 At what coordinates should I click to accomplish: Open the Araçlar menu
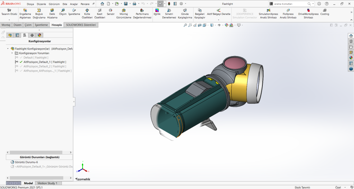(x=74, y=4)
